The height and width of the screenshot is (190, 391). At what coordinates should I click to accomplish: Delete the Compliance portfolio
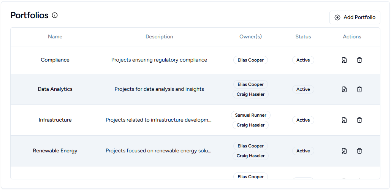(359, 60)
